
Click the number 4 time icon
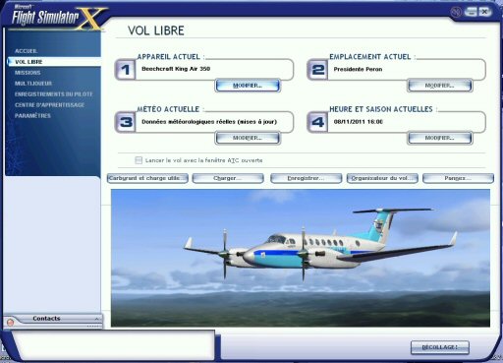click(317, 122)
